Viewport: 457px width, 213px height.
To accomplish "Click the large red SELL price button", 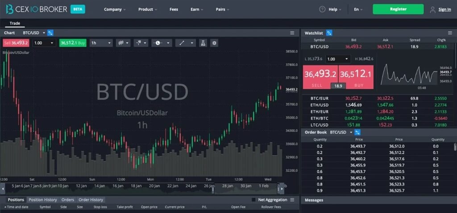I will click(x=320, y=76).
